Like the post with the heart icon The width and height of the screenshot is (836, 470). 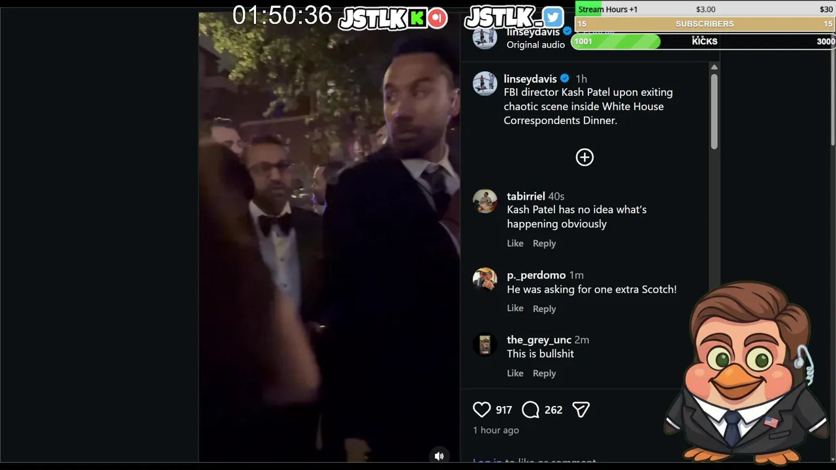point(481,409)
